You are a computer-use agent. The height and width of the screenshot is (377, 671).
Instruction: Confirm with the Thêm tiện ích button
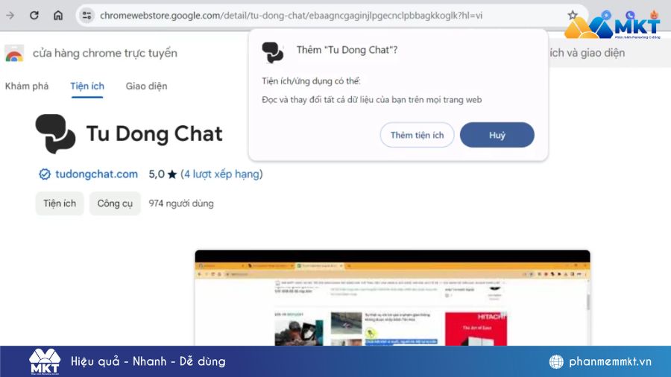(417, 135)
